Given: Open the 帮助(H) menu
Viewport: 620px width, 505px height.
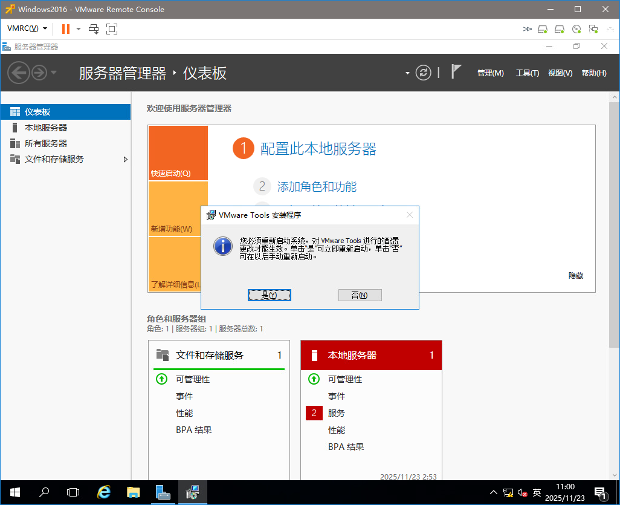Looking at the screenshot, I should click(x=594, y=73).
